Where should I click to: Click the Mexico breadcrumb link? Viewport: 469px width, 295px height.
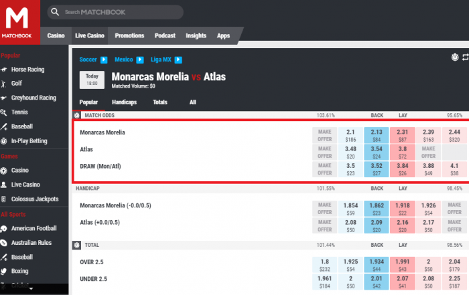pos(123,60)
